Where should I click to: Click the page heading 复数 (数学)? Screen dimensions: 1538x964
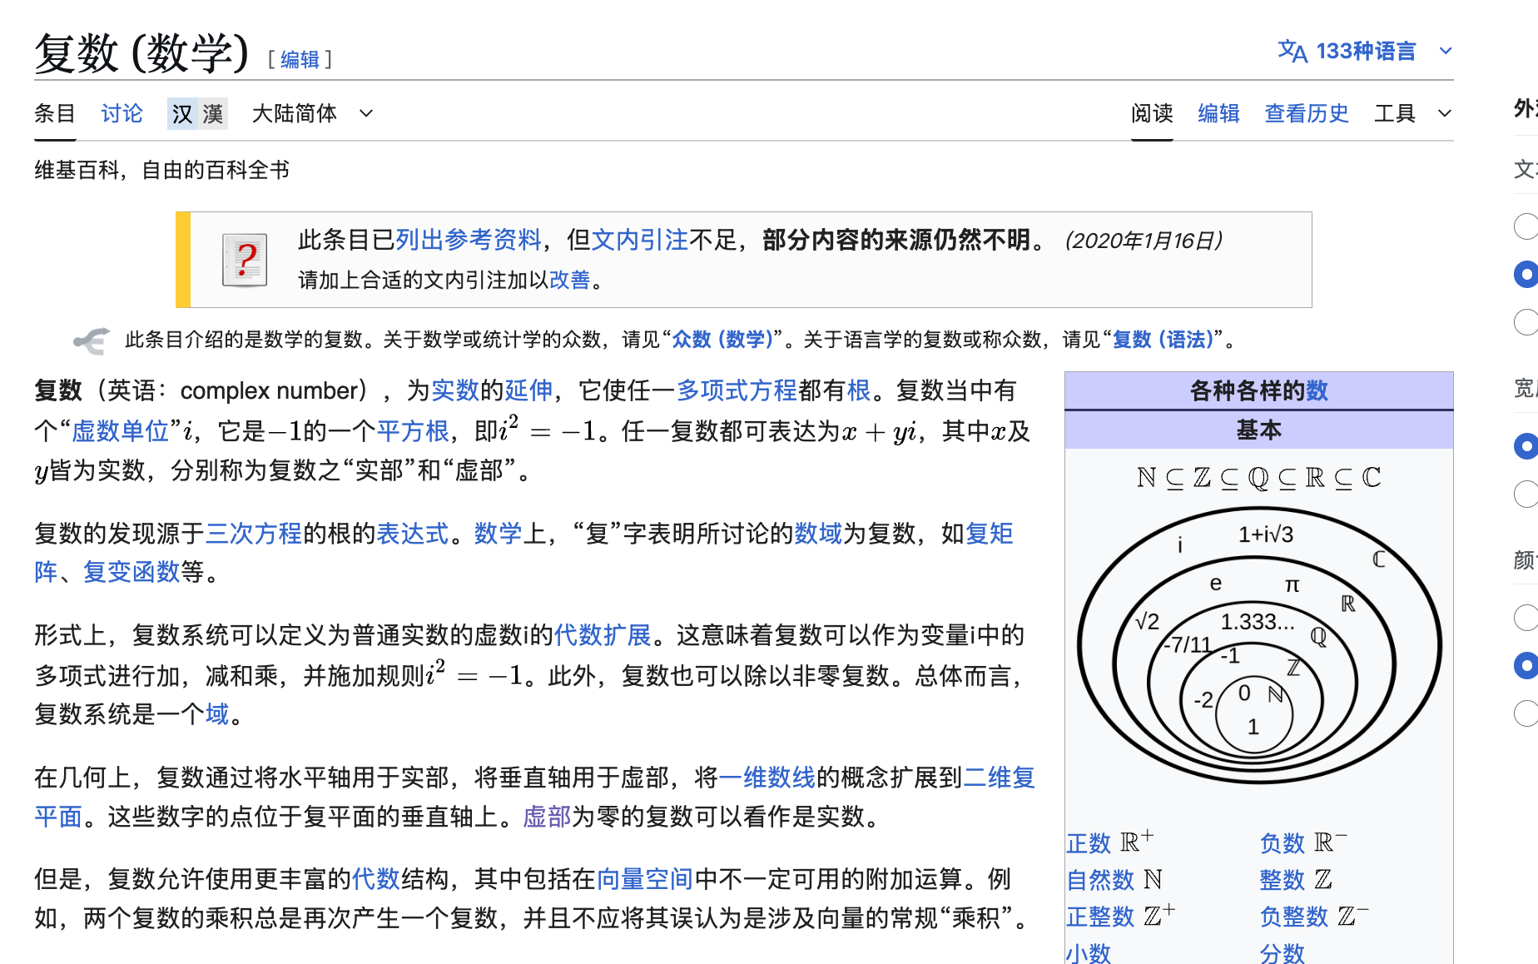141,53
